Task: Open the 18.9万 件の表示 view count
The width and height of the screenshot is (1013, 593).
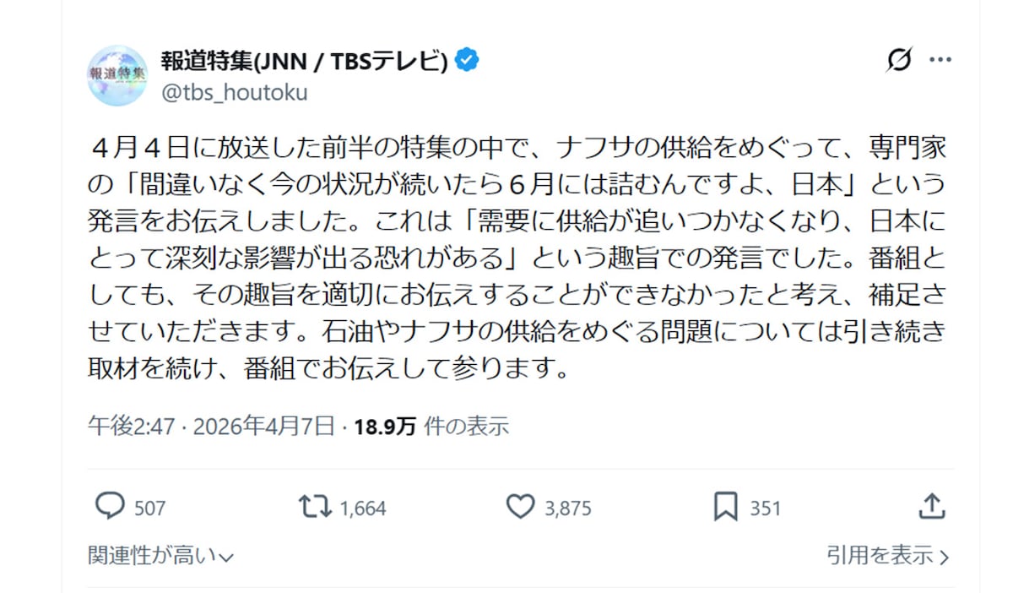Action: [x=431, y=426]
